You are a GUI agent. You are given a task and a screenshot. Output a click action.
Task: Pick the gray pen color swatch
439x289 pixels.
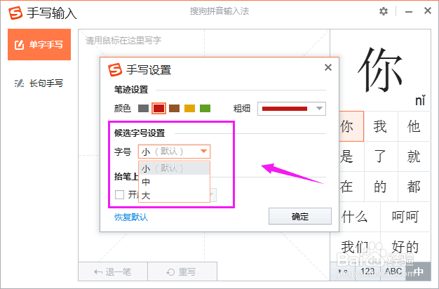143,108
